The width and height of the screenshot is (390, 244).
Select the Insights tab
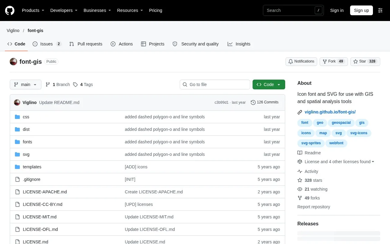coord(239,44)
